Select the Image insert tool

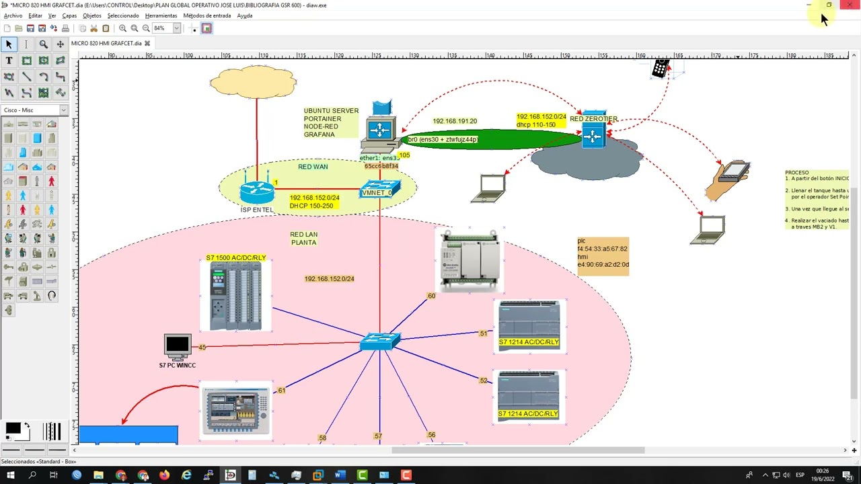point(43,93)
